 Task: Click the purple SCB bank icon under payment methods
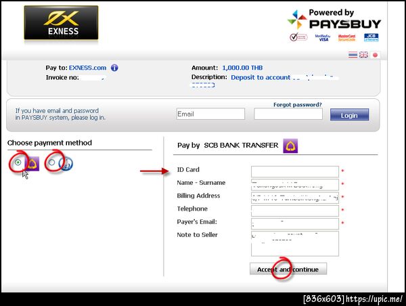(33, 164)
